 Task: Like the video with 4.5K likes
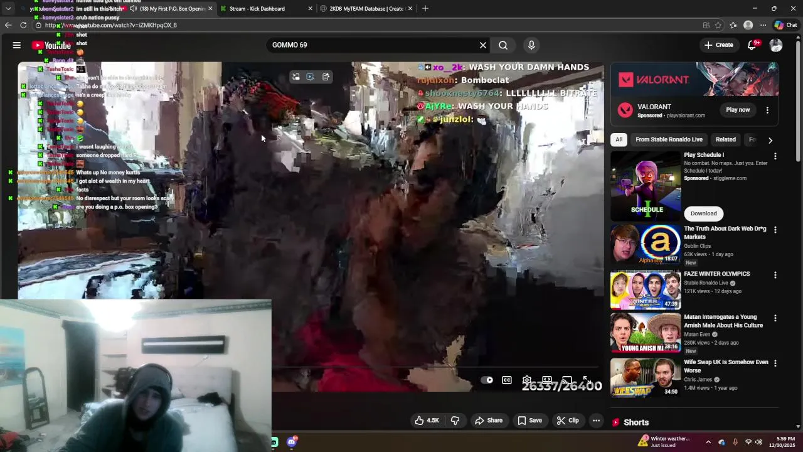(x=427, y=421)
